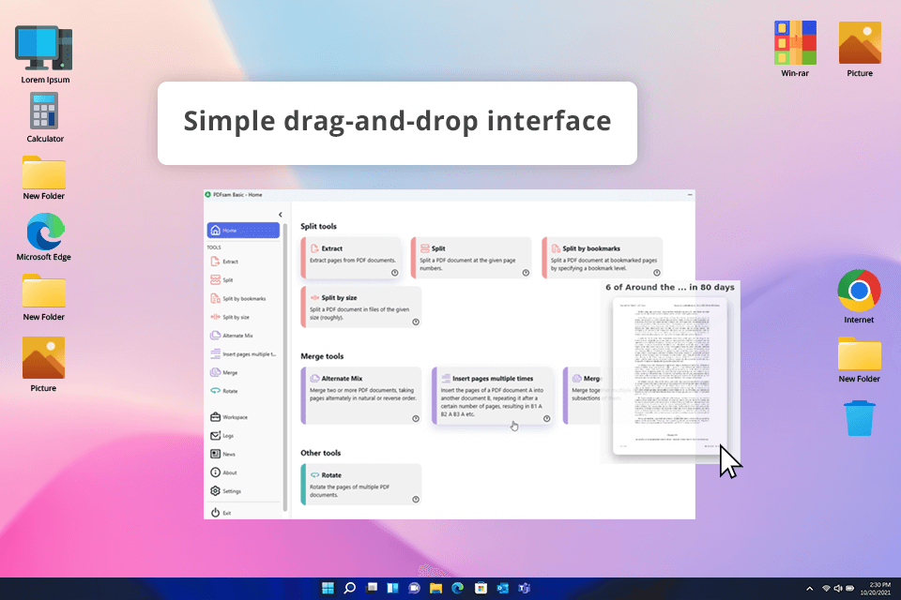Open Extract in the PDFsam sidebar

pos(243,262)
